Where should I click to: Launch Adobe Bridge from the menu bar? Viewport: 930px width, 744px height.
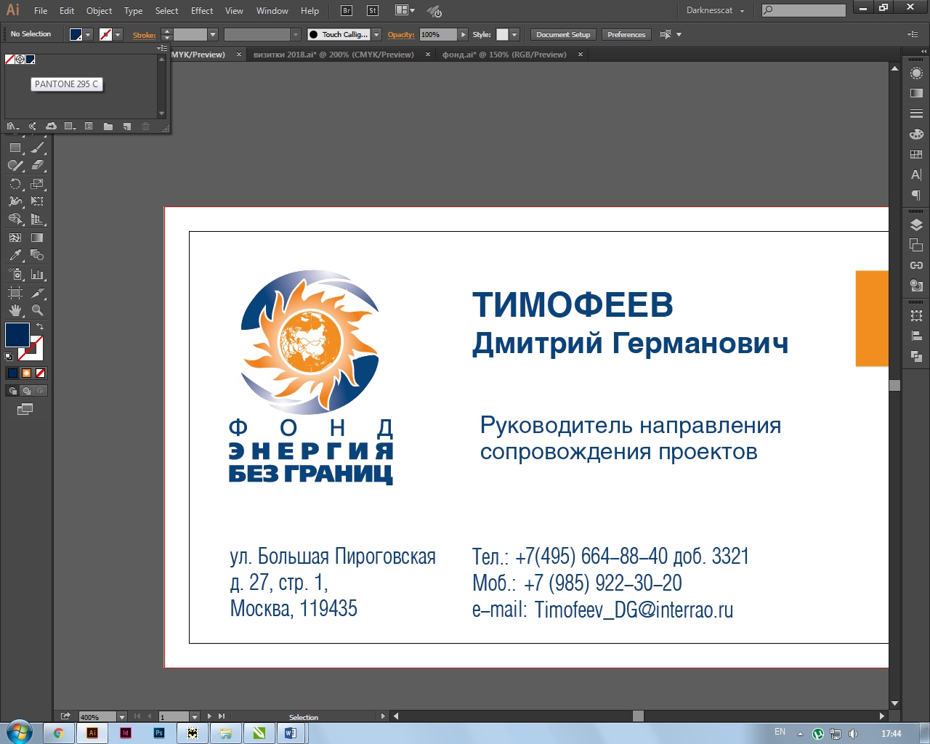coord(347,11)
